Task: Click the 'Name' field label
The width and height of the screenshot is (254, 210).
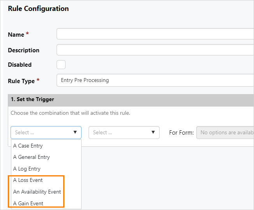Action: click(16, 35)
